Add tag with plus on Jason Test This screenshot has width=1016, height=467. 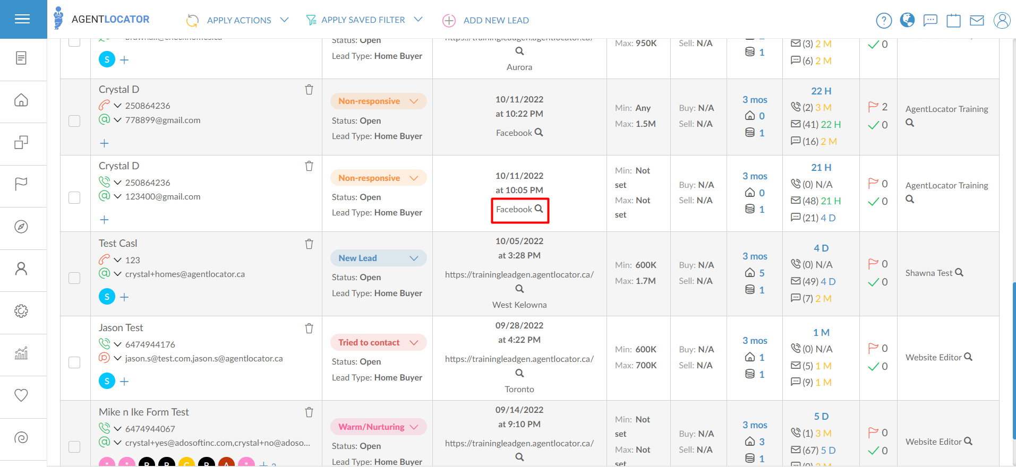[124, 382]
